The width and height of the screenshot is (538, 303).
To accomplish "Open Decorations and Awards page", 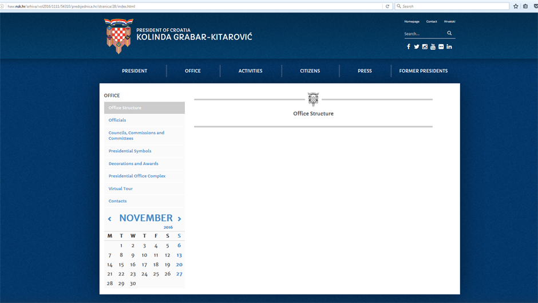I will click(133, 164).
